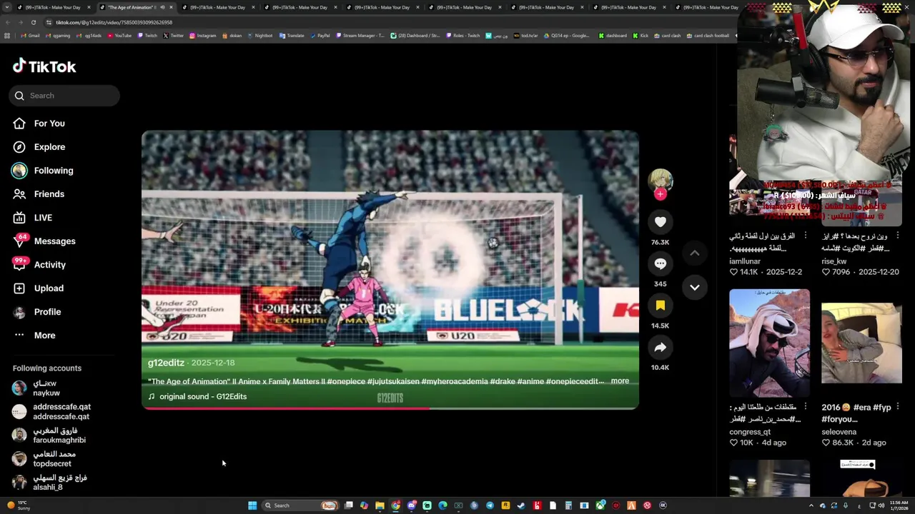Open the Messages icon with the 64 badge
The width and height of the screenshot is (915, 514).
coord(19,241)
